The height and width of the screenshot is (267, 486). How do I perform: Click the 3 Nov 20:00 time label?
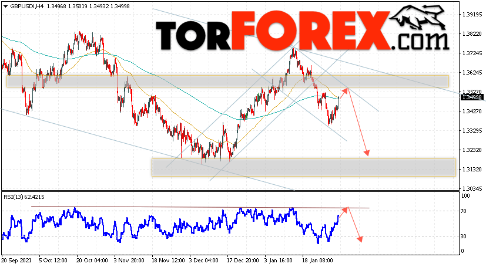tap(129, 261)
